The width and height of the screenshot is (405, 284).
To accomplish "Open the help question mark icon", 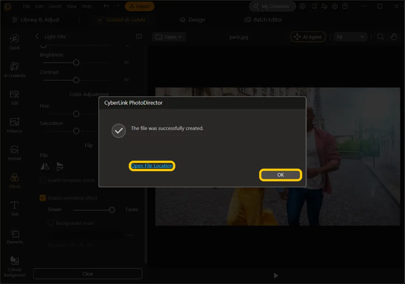I will [345, 6].
